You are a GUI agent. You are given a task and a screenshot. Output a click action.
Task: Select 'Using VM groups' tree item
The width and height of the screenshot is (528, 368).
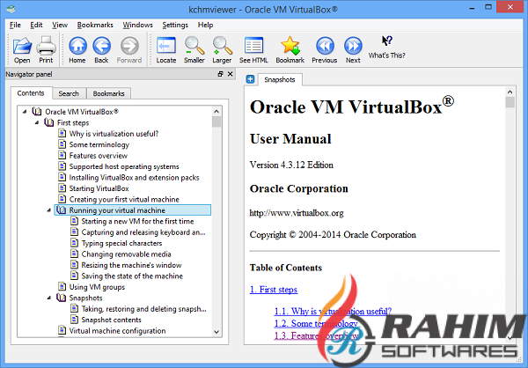(97, 287)
